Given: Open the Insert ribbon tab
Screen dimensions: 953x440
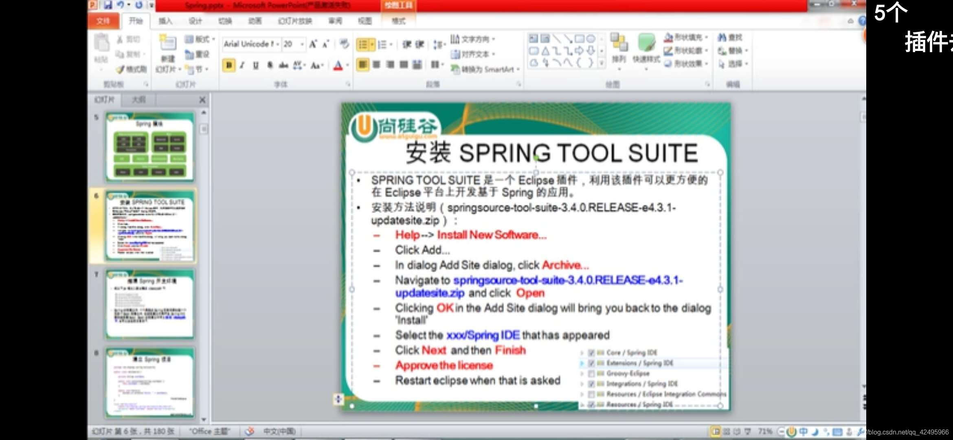Looking at the screenshot, I should 165,21.
